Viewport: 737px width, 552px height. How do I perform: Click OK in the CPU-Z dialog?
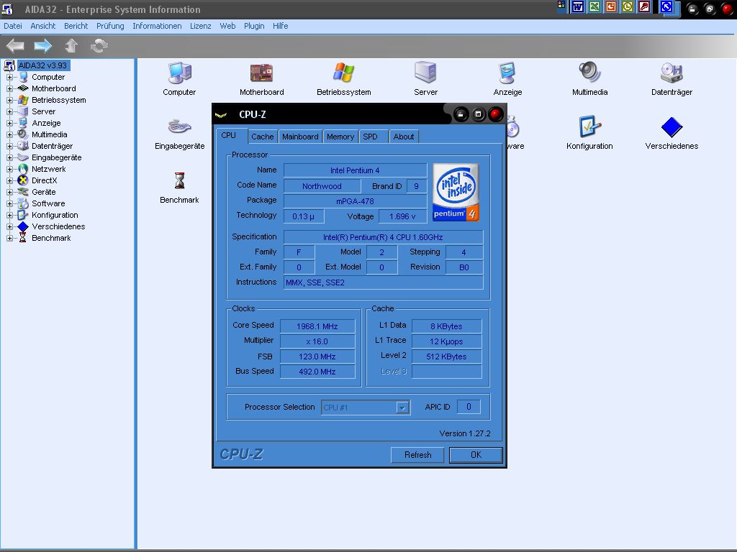pos(476,455)
